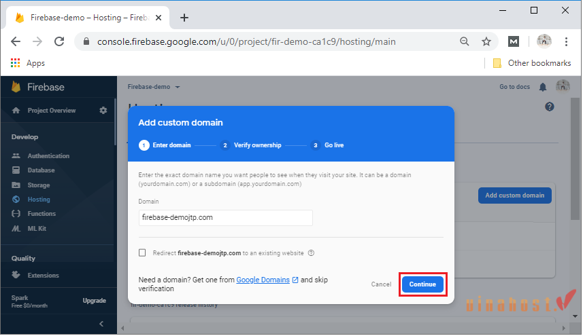Screen dimensions: 583x336
Task: Click the browser address bar URL
Action: tap(246, 41)
